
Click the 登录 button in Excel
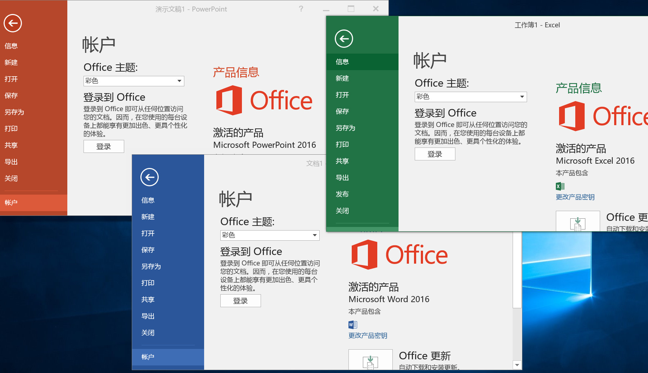point(435,154)
